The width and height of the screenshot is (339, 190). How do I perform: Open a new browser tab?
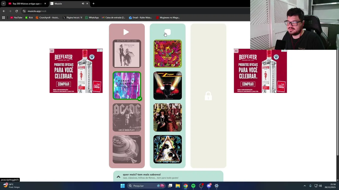93,4
